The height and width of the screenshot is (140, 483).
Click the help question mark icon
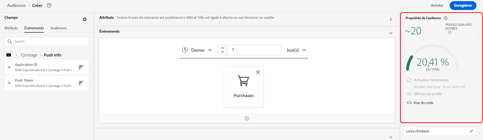[49, 5]
